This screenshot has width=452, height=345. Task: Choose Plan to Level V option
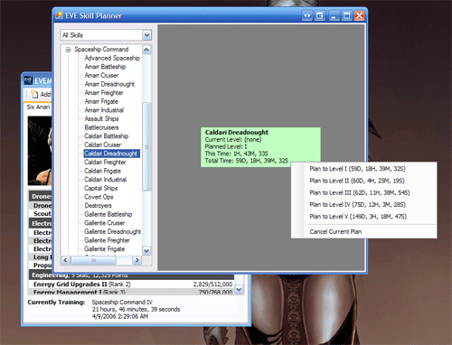[358, 217]
